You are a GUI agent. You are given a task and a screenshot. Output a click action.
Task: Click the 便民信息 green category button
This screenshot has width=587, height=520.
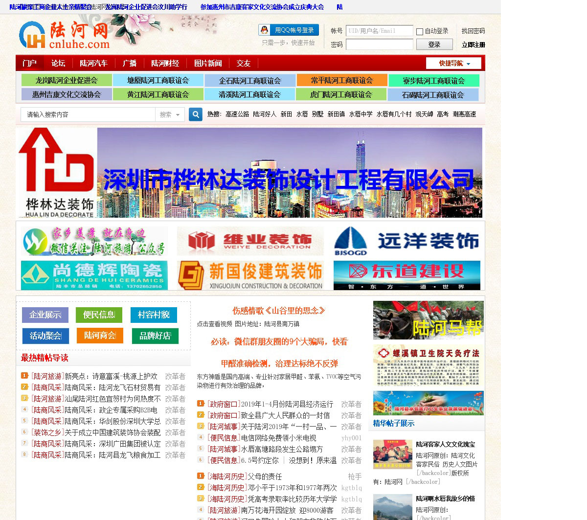click(99, 315)
